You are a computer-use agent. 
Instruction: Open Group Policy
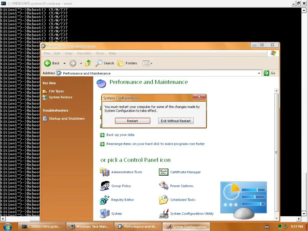(x=121, y=186)
